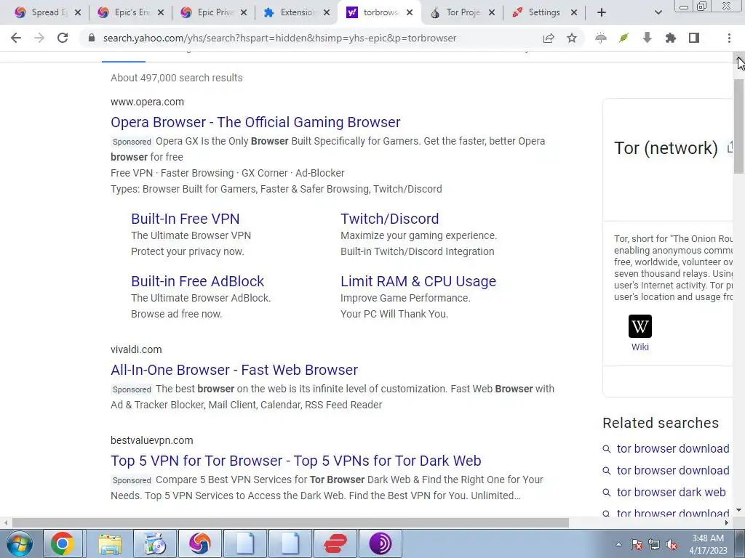Viewport: 745px width, 558px height.
Task: Click the horizontal scrollbar right arrow
Action: click(727, 522)
